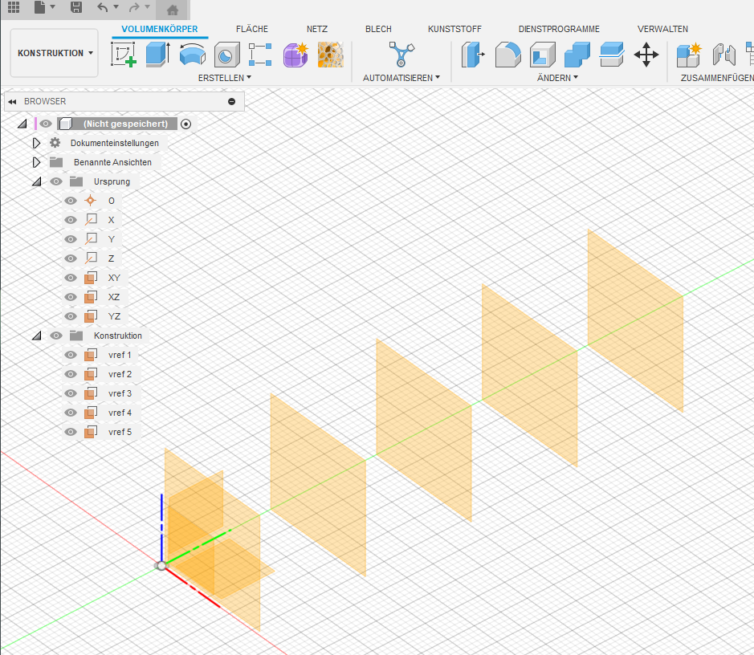
Task: Expand the Benannte Ansichten node
Action: tap(36, 162)
